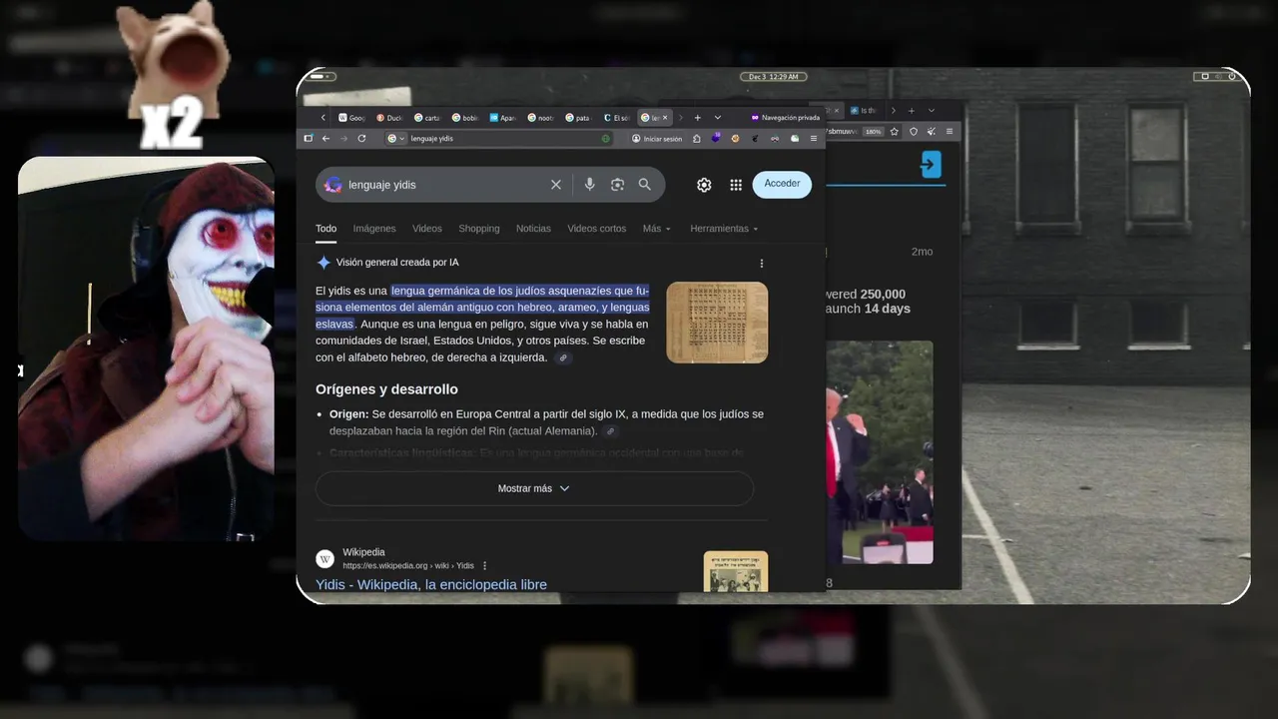Switch to Videos cortos tab
The height and width of the screenshot is (719, 1278).
click(597, 229)
